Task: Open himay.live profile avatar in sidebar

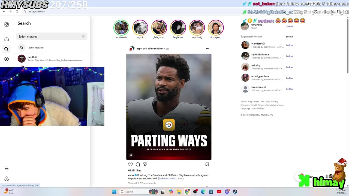Action: (x=245, y=26)
